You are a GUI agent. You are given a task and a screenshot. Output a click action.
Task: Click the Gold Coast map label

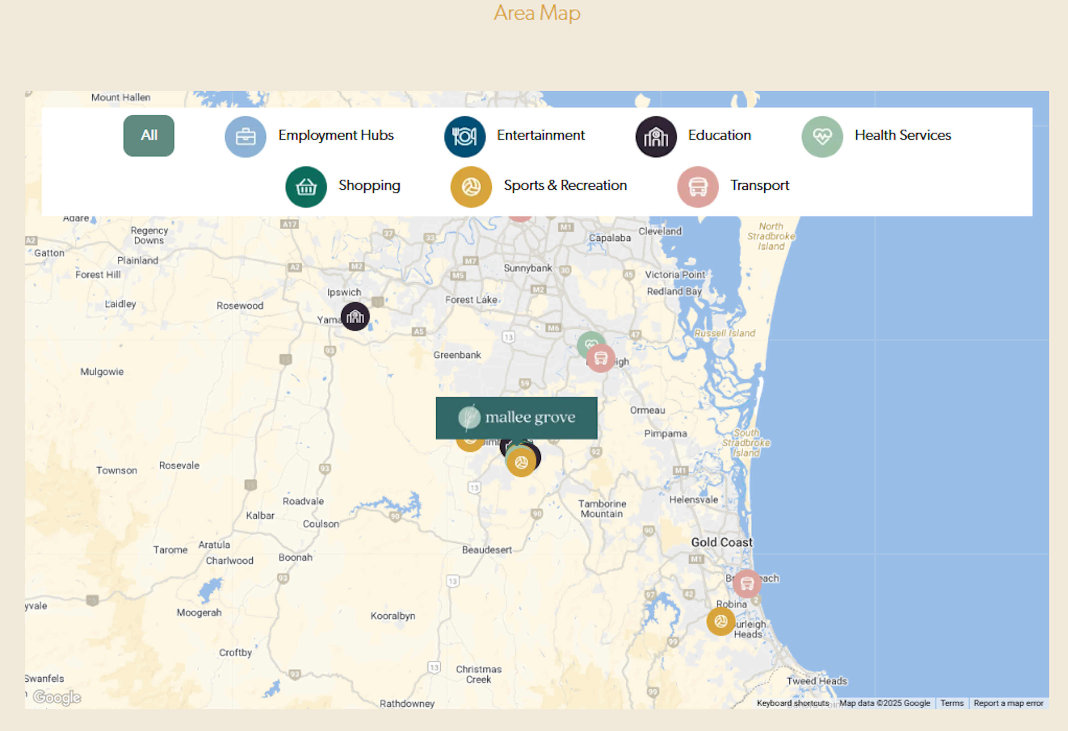[x=722, y=542]
